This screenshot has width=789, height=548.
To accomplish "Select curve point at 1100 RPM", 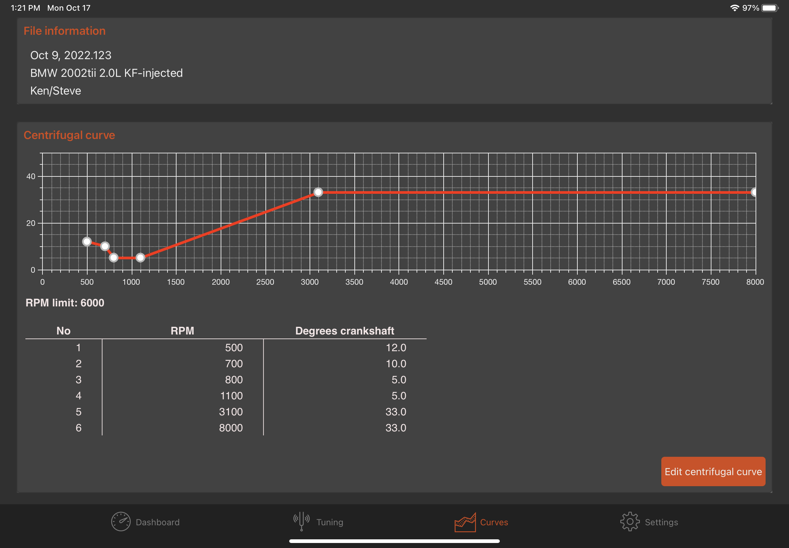I will coord(140,258).
